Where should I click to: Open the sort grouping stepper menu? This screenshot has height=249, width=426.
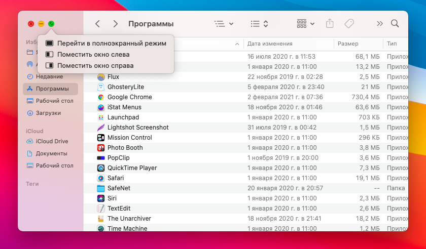(x=259, y=24)
